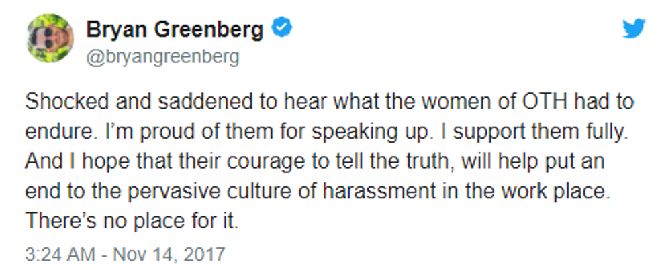Open the @bryangreenberg handle link
The image size is (658, 270).
coord(162,57)
